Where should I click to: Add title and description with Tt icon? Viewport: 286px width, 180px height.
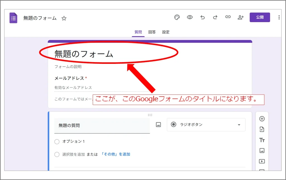coord(262,140)
